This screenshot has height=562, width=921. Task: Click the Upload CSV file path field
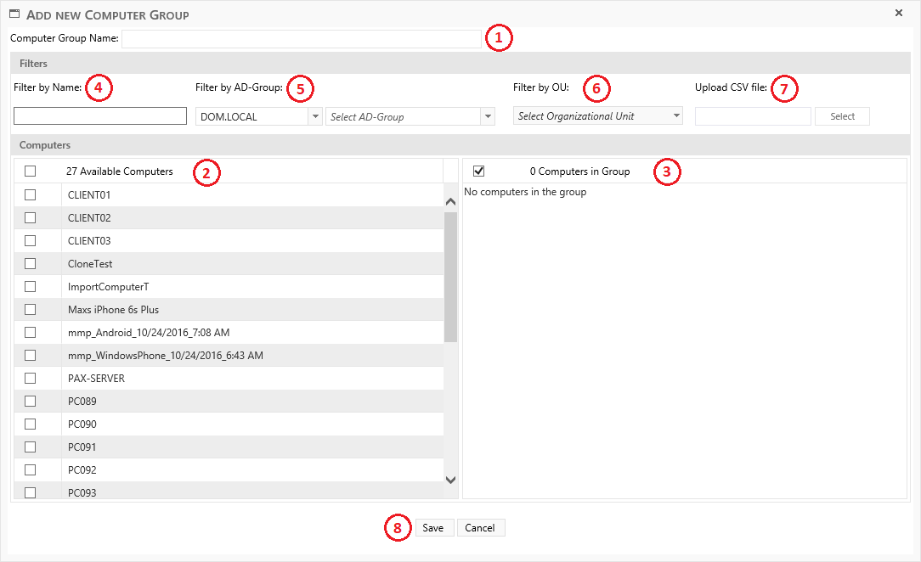pos(753,116)
